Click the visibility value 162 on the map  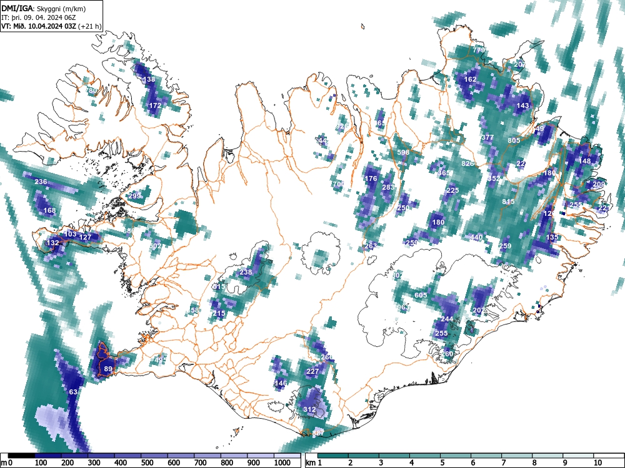(471, 79)
